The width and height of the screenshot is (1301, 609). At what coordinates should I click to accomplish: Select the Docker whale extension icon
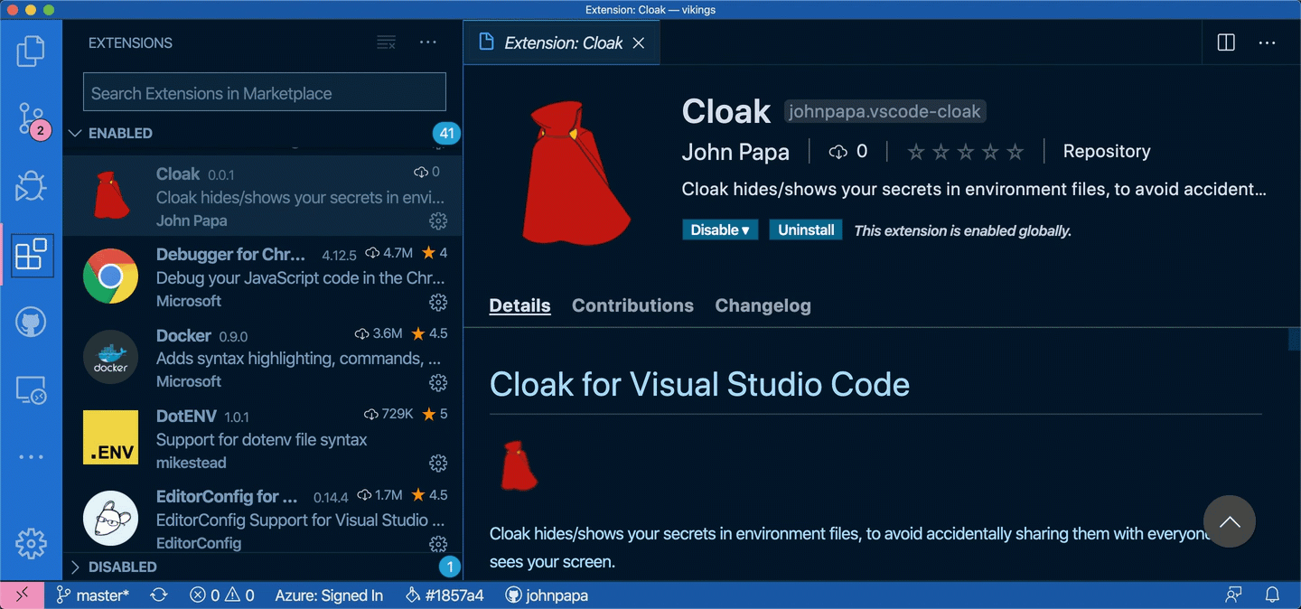coord(110,357)
